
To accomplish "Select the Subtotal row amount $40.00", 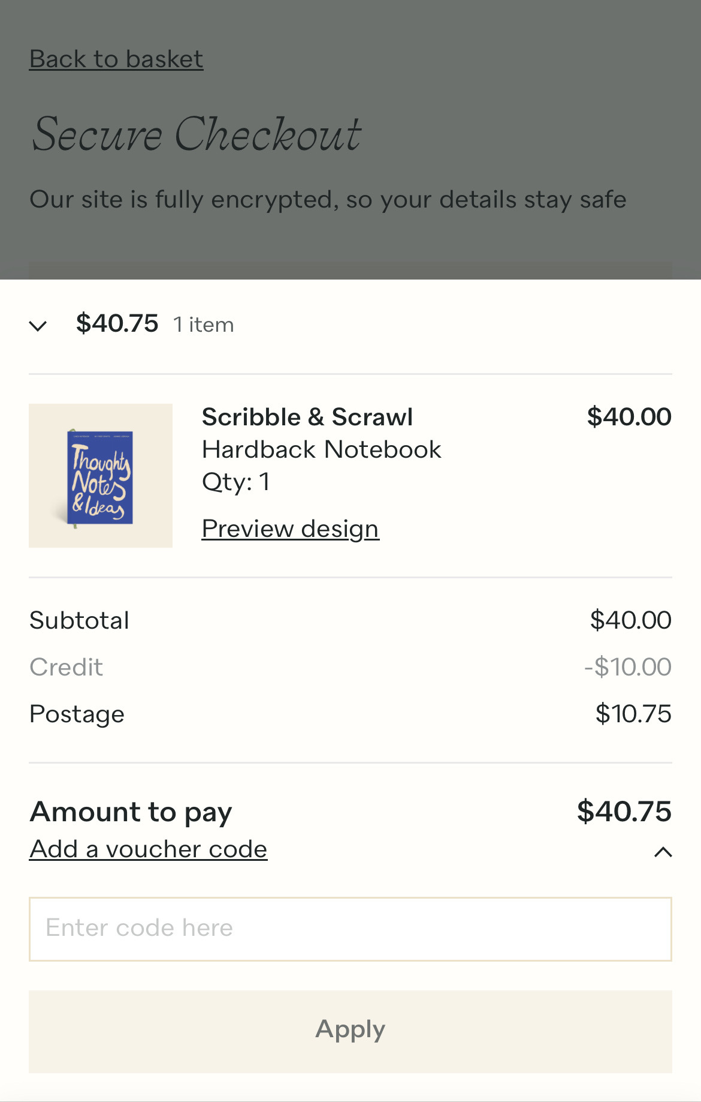I will coord(631,620).
